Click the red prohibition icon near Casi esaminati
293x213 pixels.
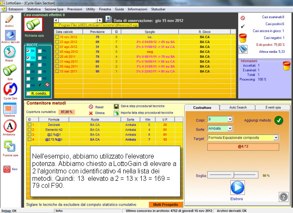pos(243,18)
